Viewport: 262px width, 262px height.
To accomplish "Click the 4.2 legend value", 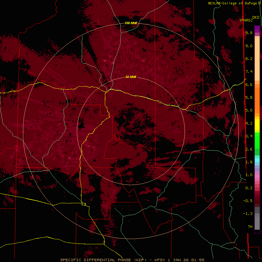I will click(249, 123).
